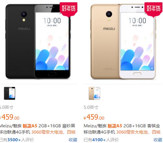The image size is (163, 143).
Task: Click 收藏 for the gold phone
Action: (x=158, y=140)
